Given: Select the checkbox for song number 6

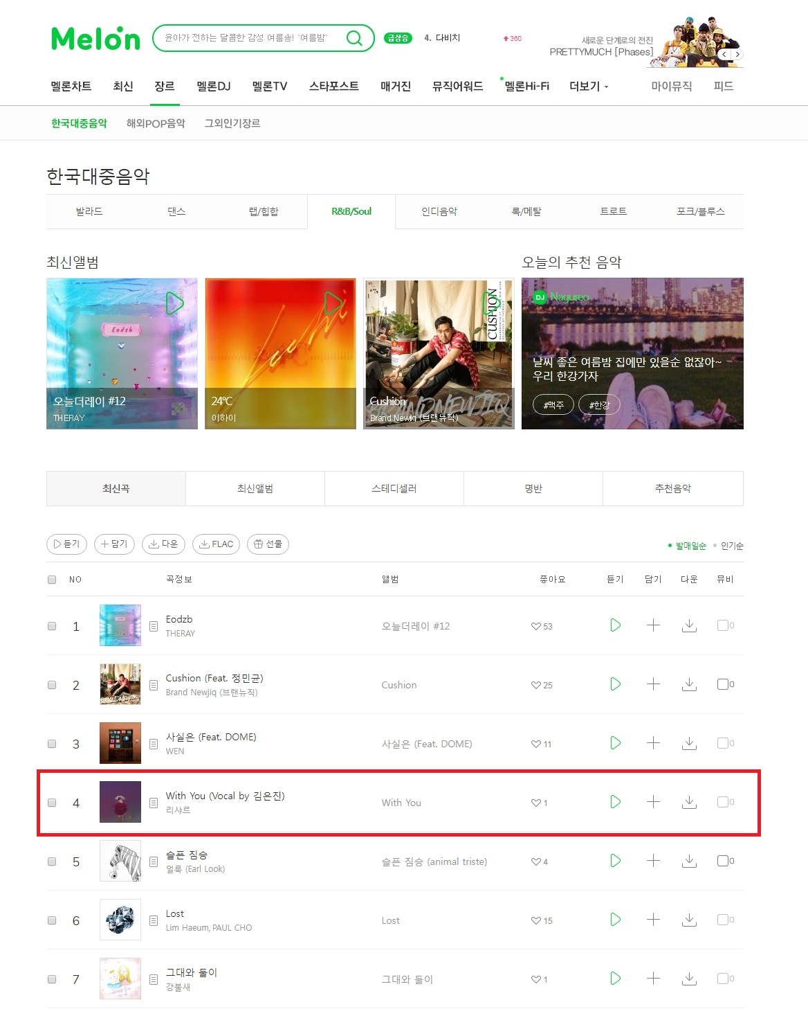Looking at the screenshot, I should (x=52, y=920).
